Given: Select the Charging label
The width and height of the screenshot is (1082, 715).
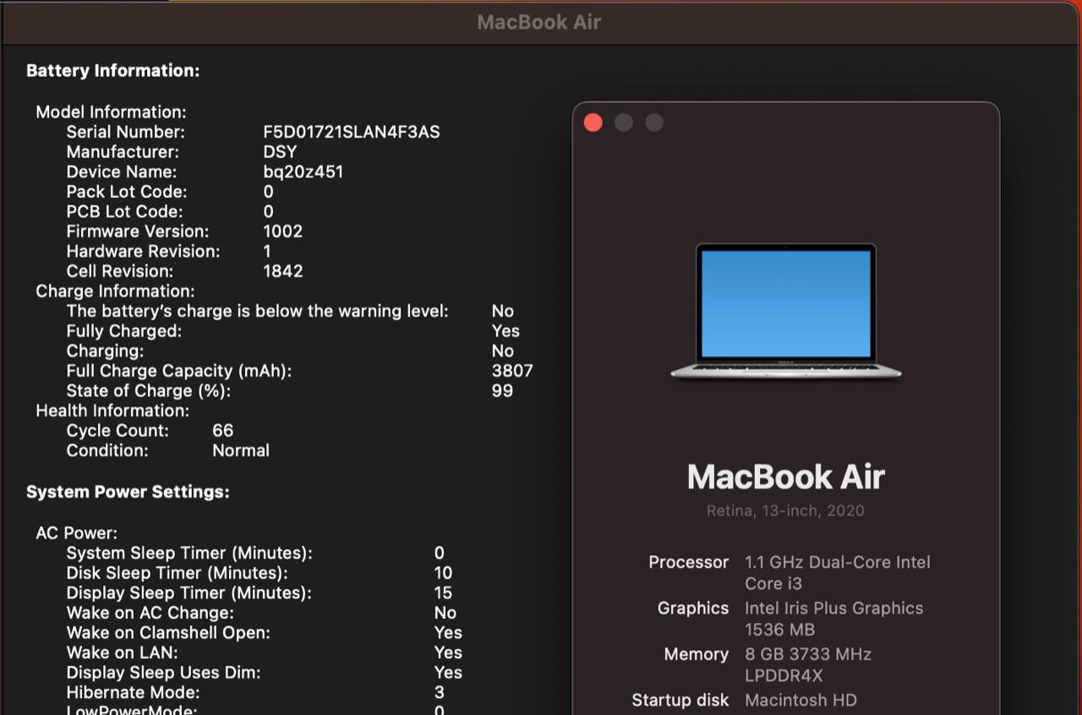Looking at the screenshot, I should [x=105, y=351].
